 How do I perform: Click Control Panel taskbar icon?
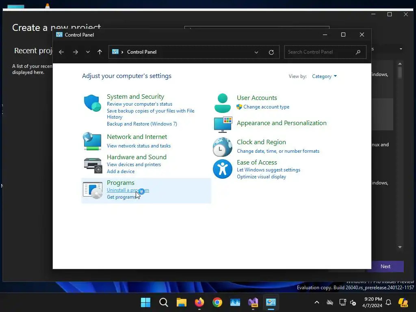271,302
